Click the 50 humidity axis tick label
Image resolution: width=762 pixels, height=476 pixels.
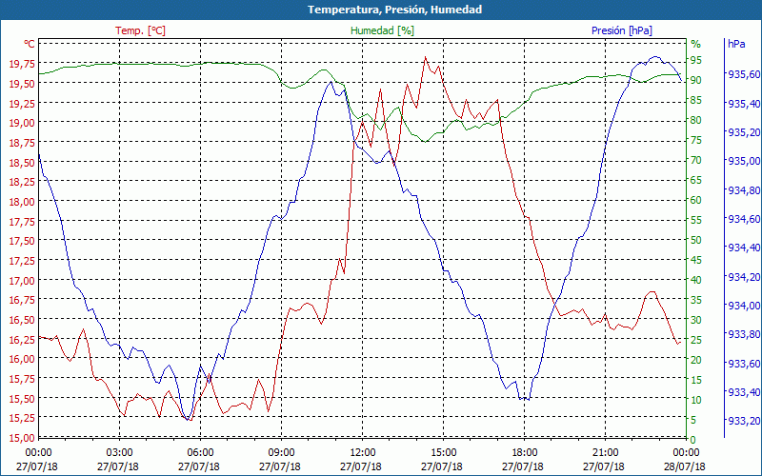tap(696, 240)
